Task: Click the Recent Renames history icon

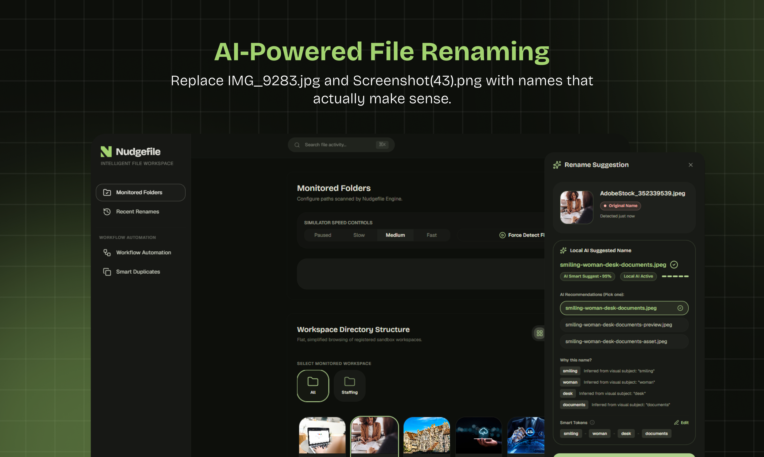Action: [107, 212]
